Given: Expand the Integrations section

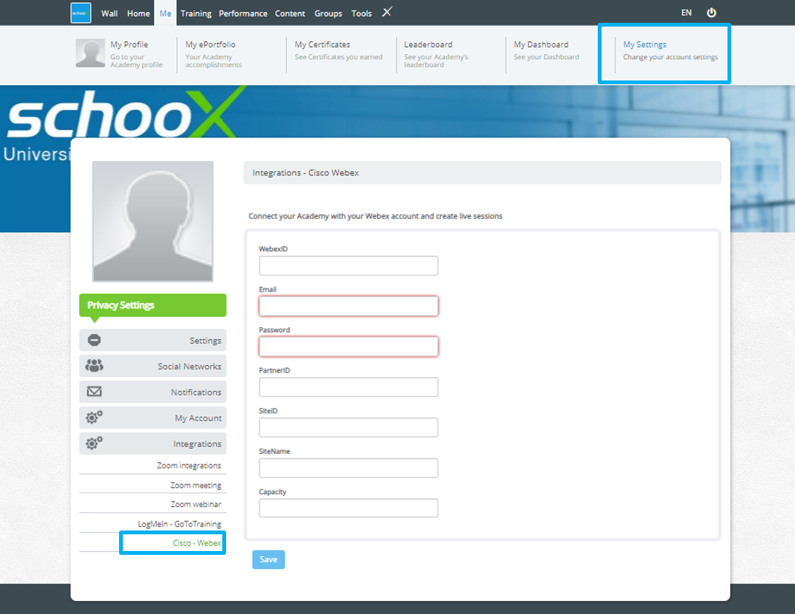Looking at the screenshot, I should pyautogui.click(x=152, y=443).
